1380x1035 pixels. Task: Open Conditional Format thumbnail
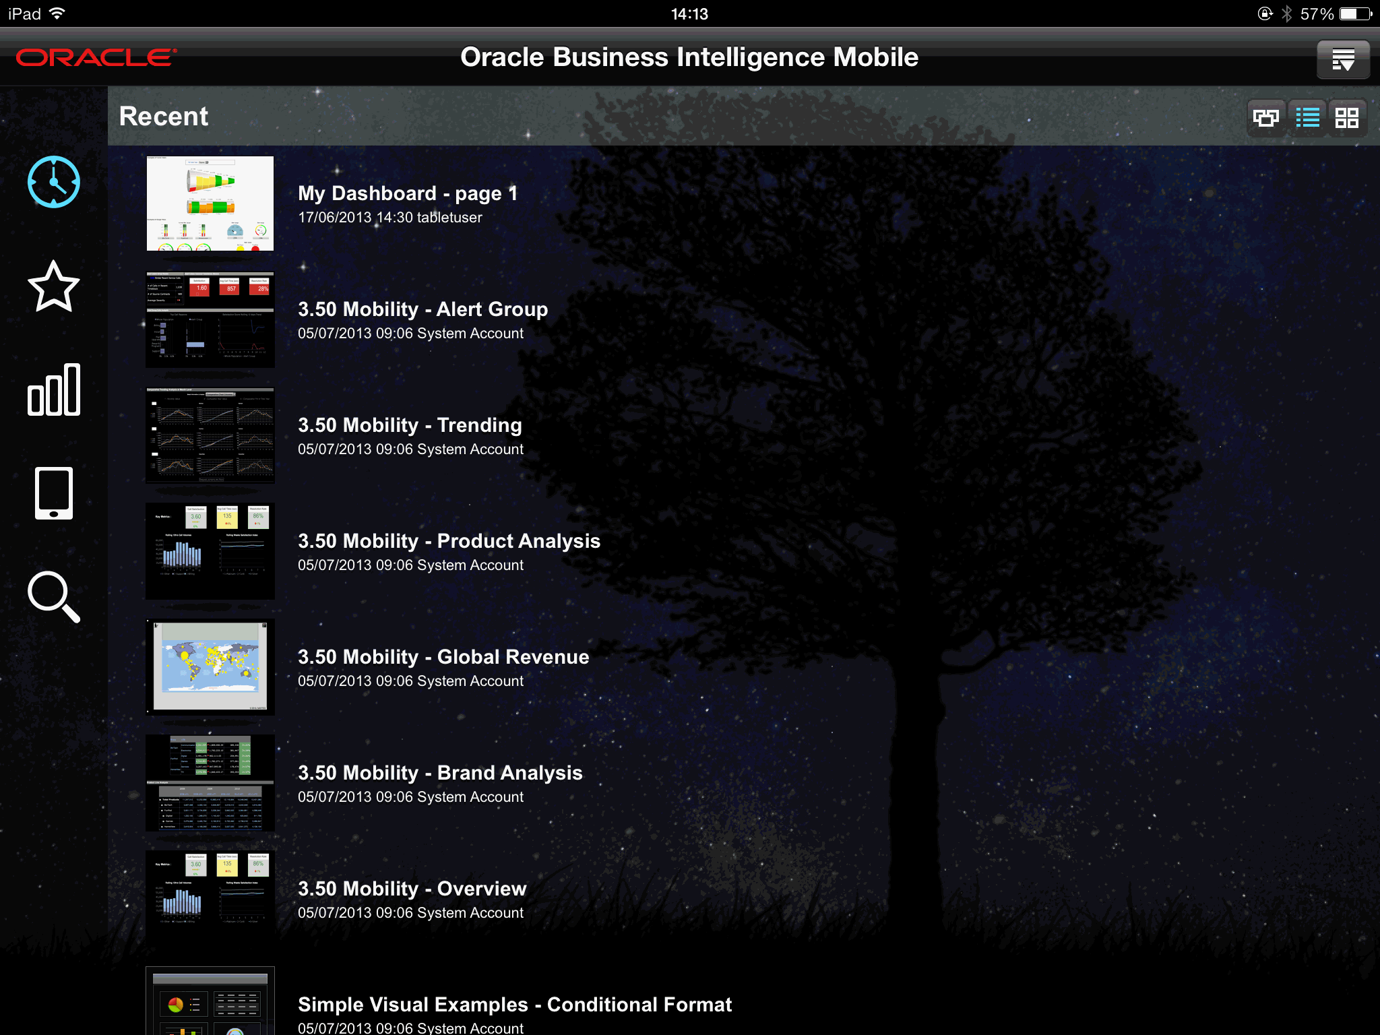click(210, 1001)
